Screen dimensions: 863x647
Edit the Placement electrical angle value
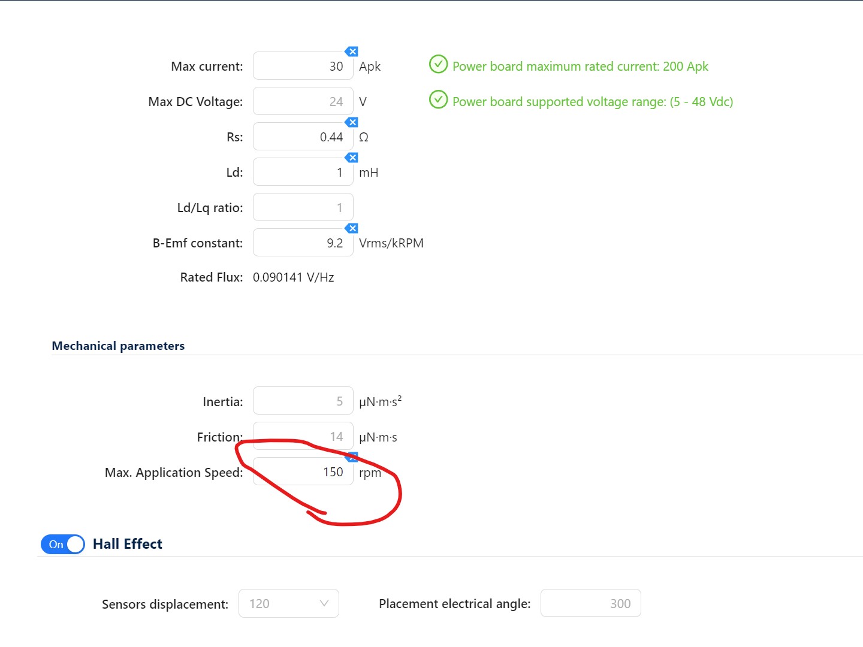pos(590,603)
